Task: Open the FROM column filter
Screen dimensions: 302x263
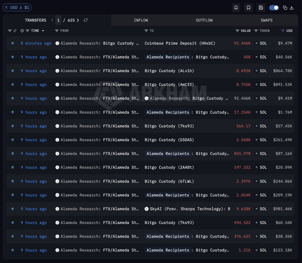Action: [57, 31]
